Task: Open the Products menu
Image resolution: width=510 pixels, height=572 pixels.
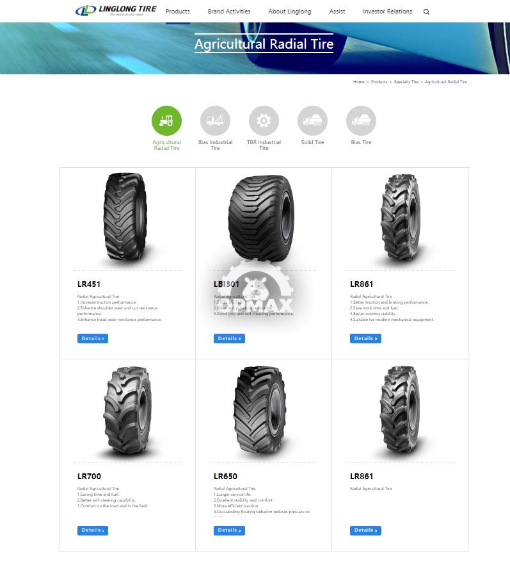Action: [x=177, y=12]
